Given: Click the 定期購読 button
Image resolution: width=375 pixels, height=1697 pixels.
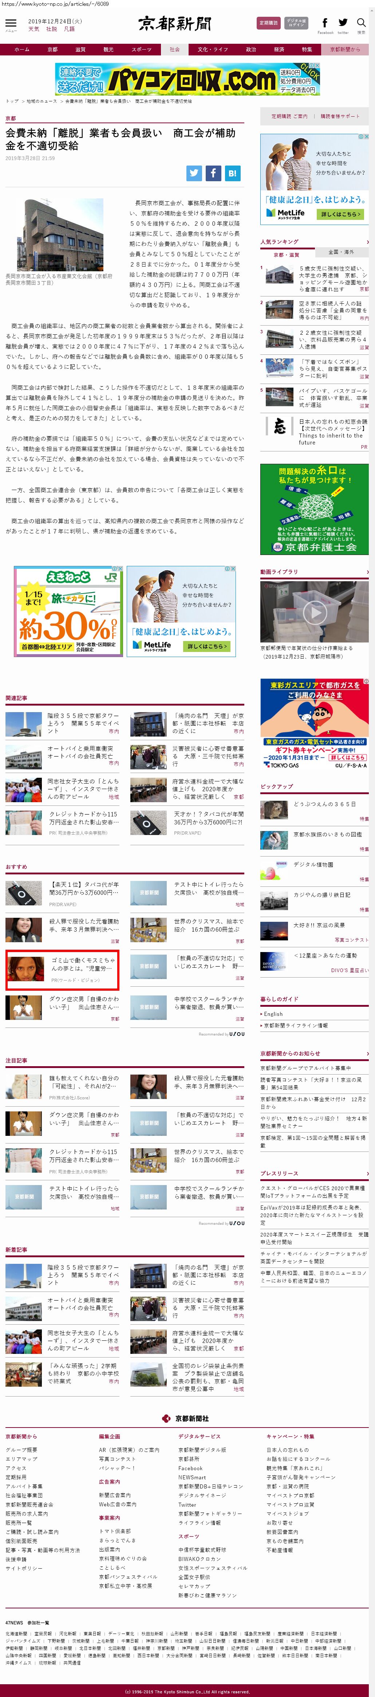Looking at the screenshot, I should pos(268,23).
